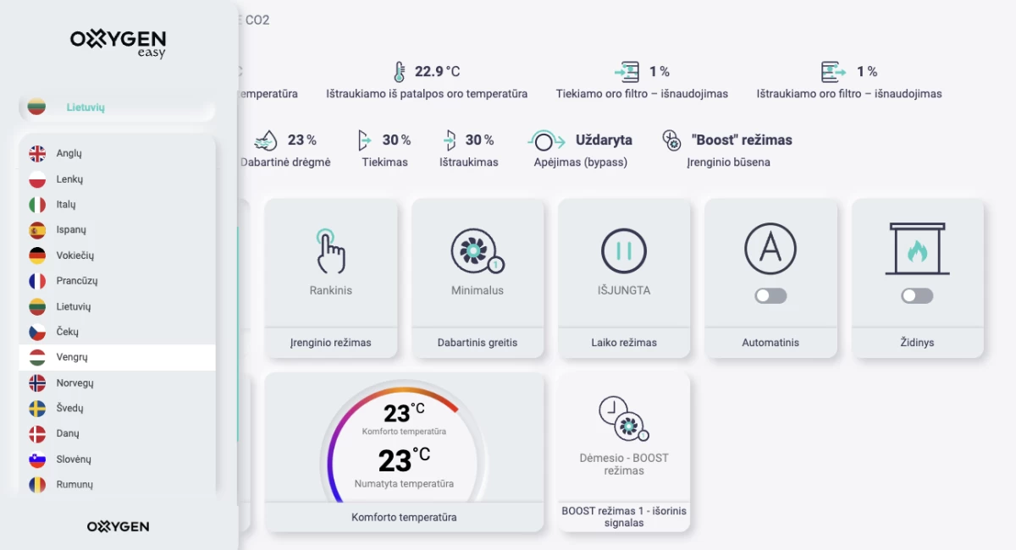Click the bypass Uždaryta status icon
The height and width of the screenshot is (550, 1016).
(x=546, y=140)
